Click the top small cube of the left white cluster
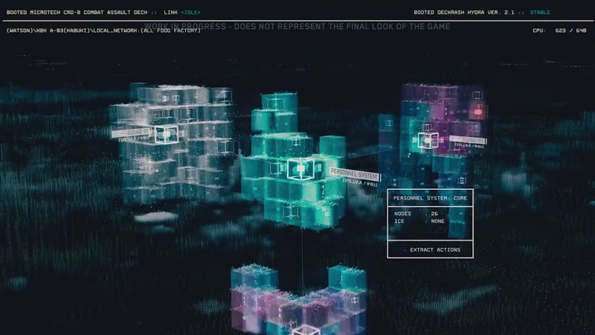This screenshot has height=335, width=595. [x=176, y=98]
